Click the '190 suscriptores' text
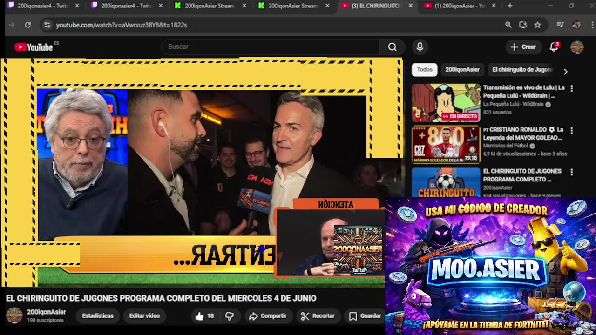596x335 pixels. click(x=45, y=321)
